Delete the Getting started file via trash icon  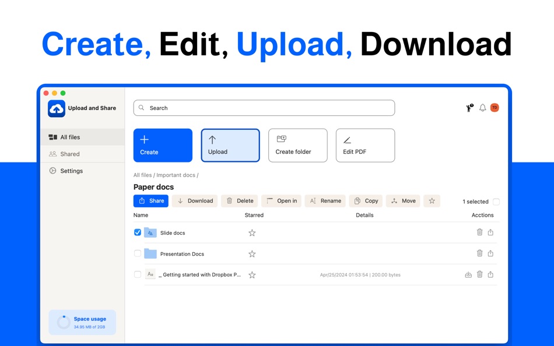click(x=479, y=274)
